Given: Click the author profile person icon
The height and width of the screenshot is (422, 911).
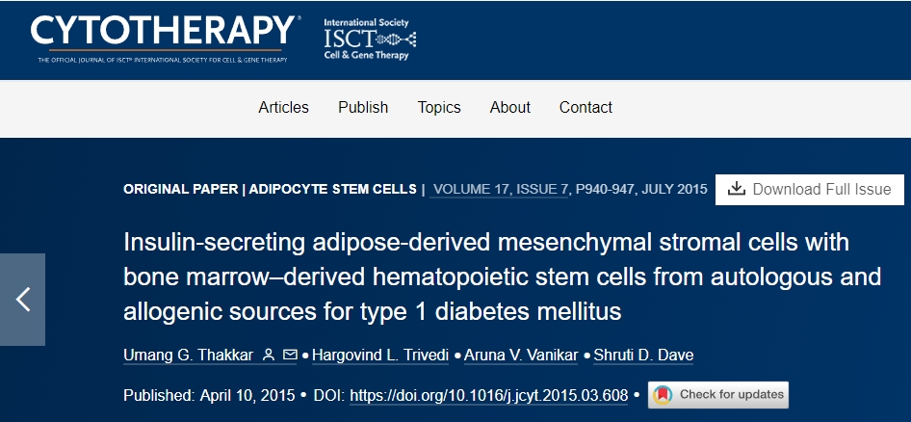Looking at the screenshot, I should [270, 356].
